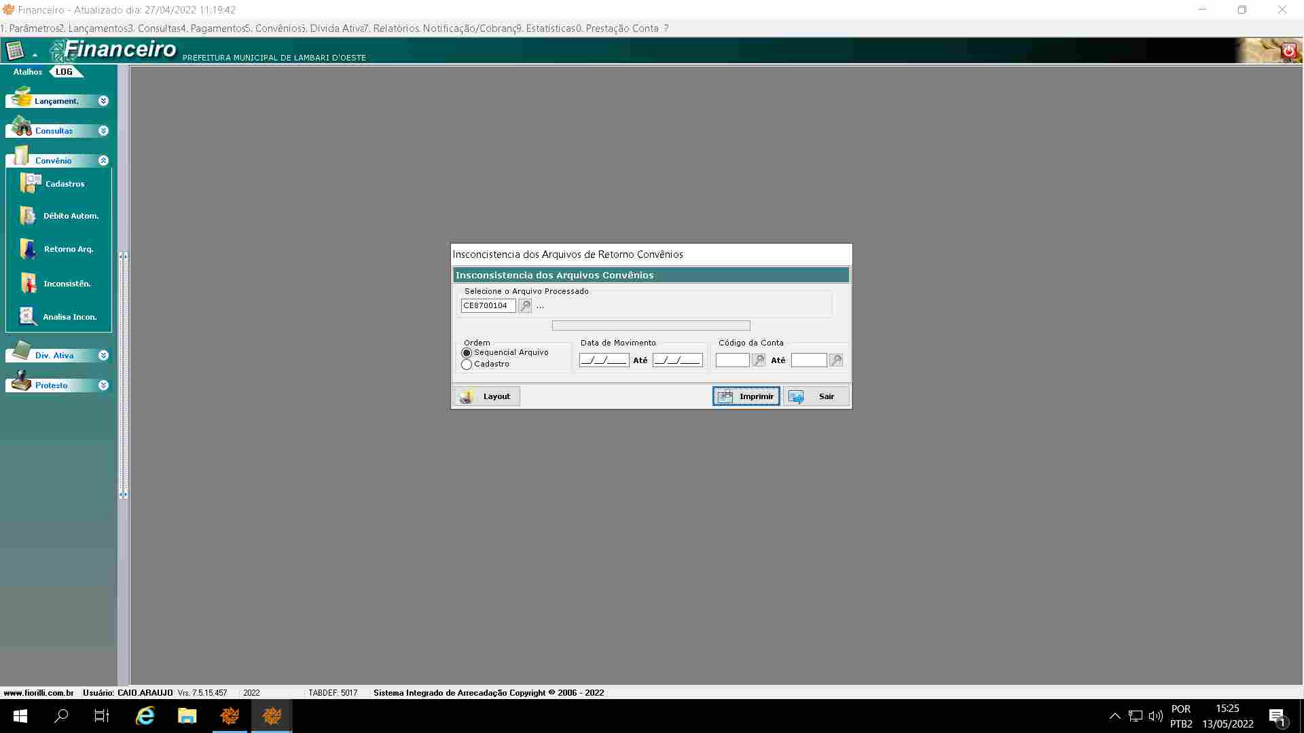The width and height of the screenshot is (1304, 733).
Task: Click the Layout button
Action: 487,396
